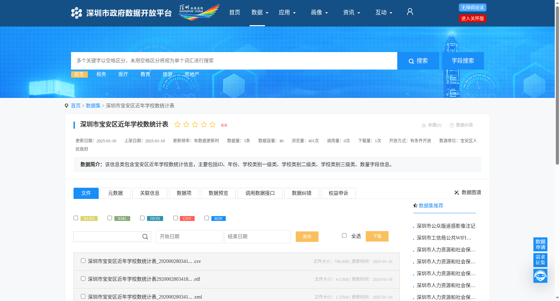Screen dimensions: 560x301
Task: Open the 数据集 breadcrumb link
Action: (93, 106)
